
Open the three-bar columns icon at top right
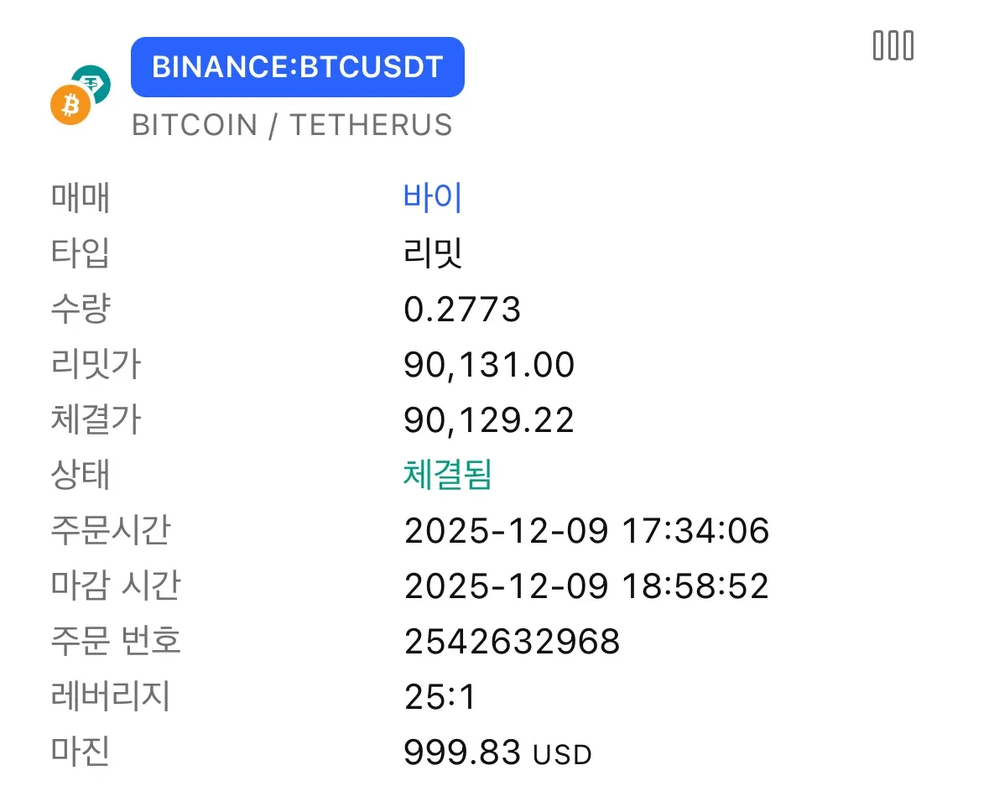click(x=893, y=45)
